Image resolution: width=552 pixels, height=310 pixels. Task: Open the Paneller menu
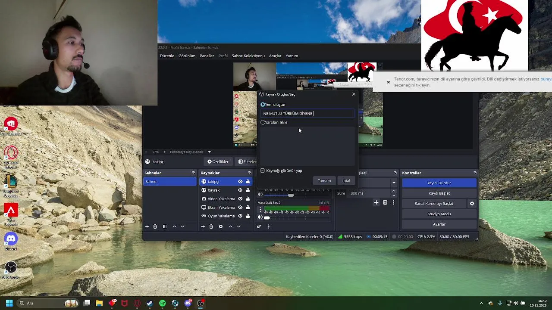[207, 56]
